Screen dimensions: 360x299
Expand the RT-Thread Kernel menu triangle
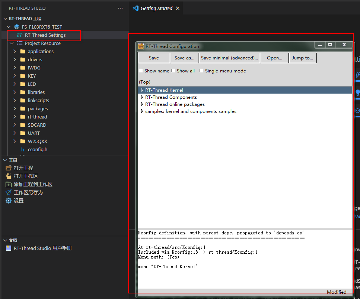click(x=142, y=90)
